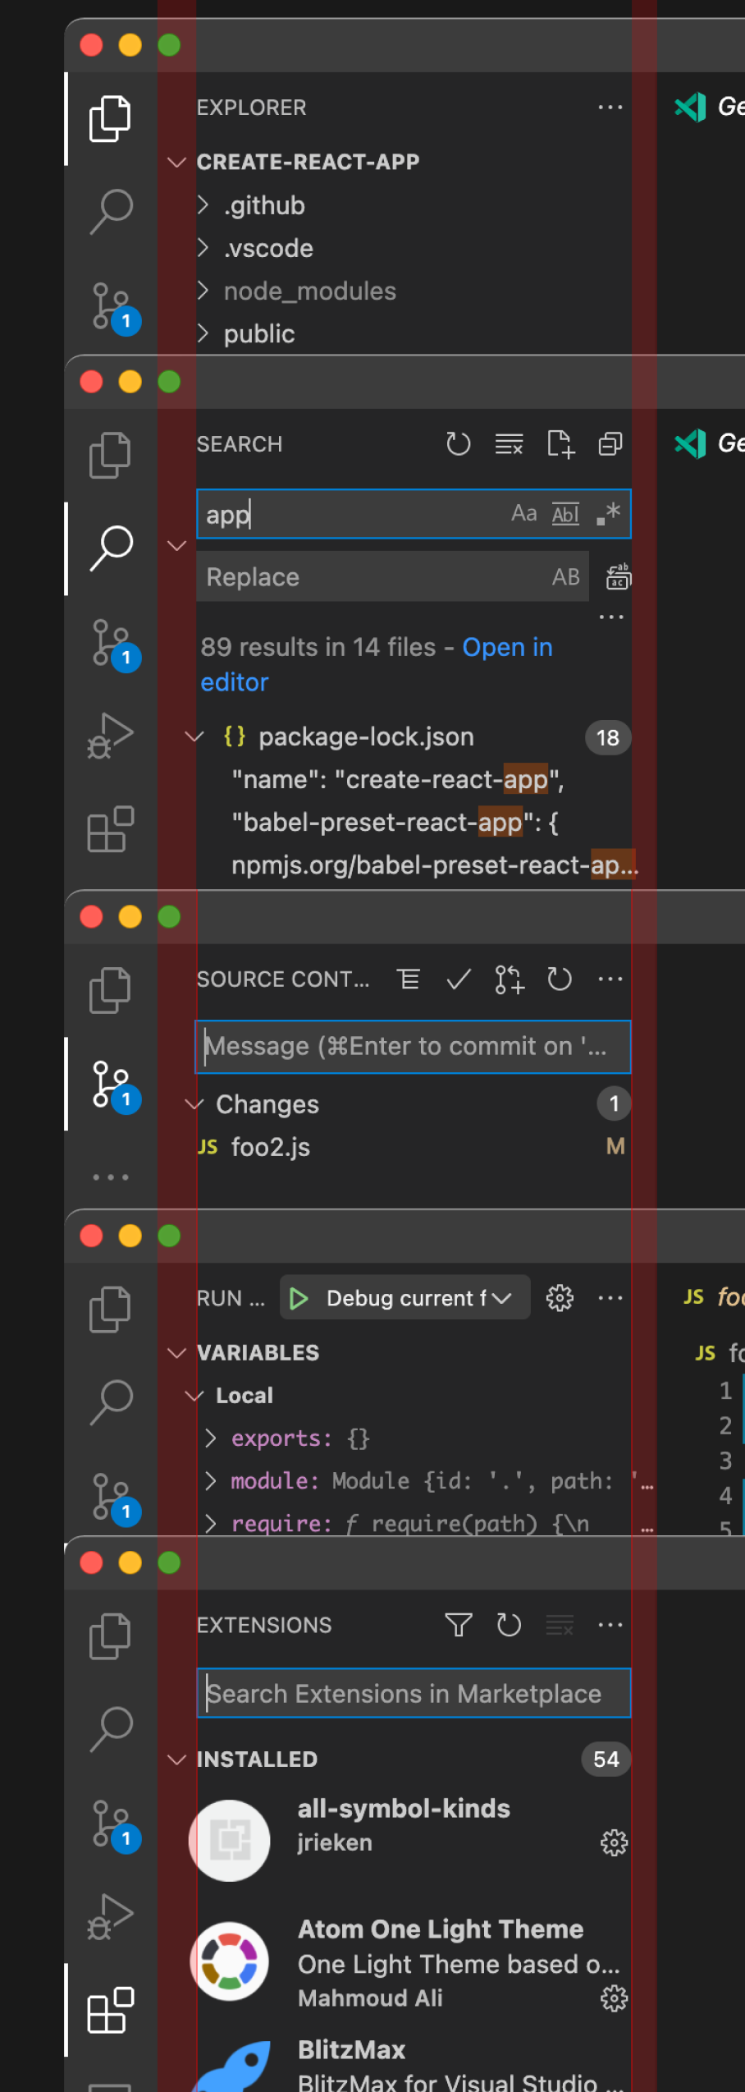Enable regular expression search
This screenshot has height=2092, width=745.
606,513
